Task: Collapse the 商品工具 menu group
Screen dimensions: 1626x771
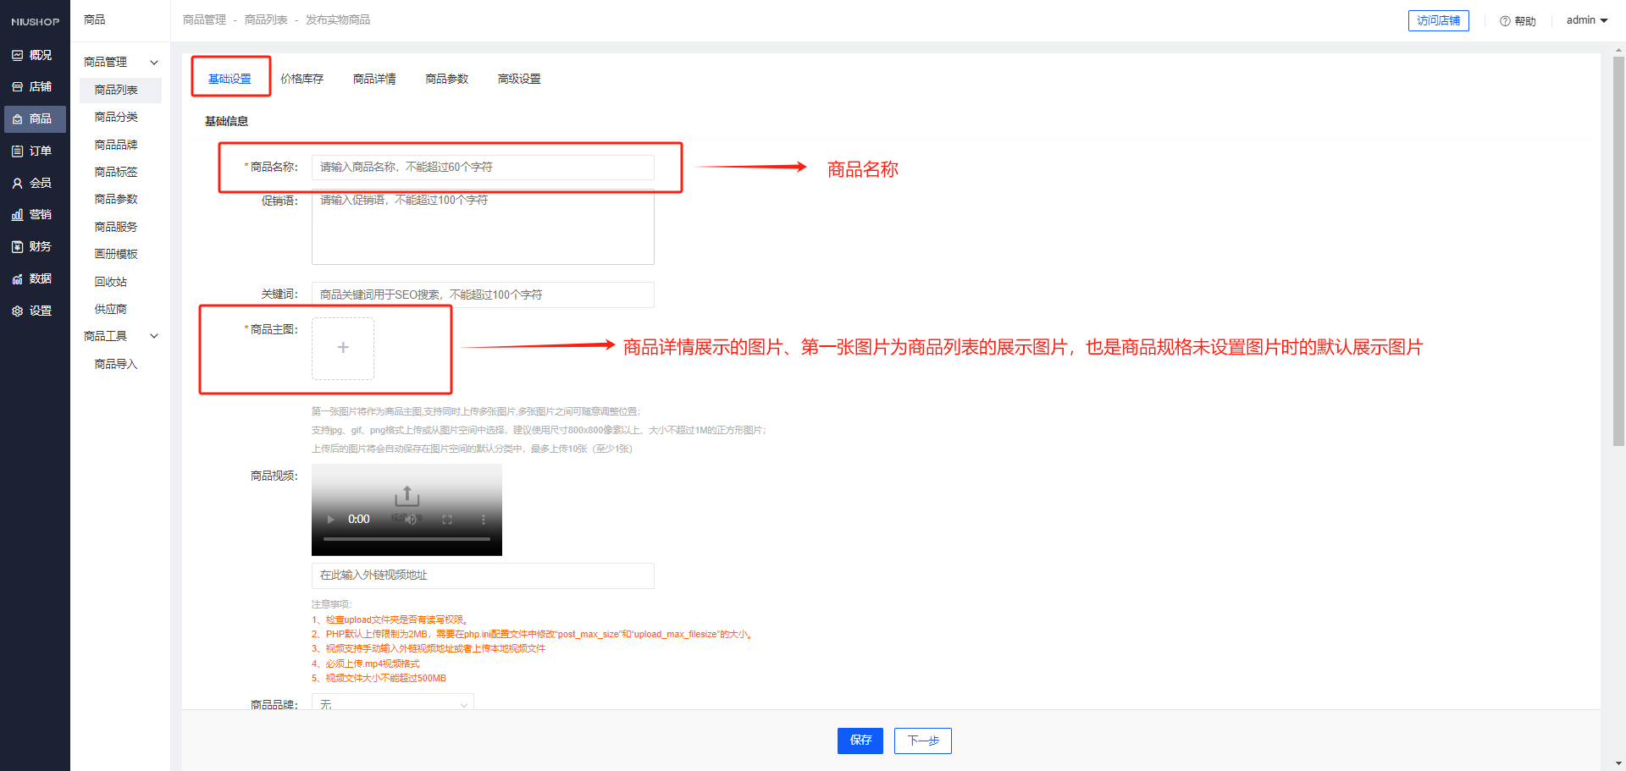Action: tap(154, 336)
